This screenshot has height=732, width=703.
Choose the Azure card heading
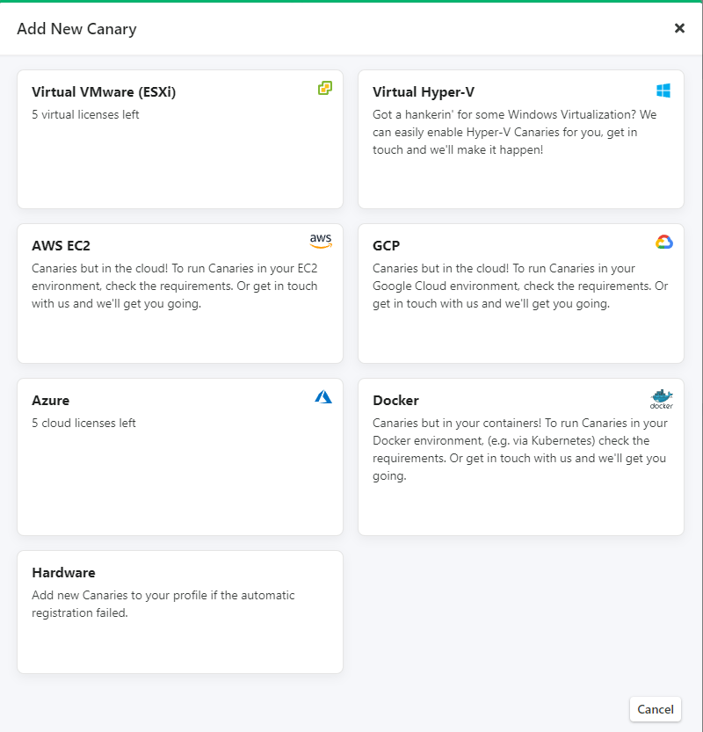(x=50, y=401)
